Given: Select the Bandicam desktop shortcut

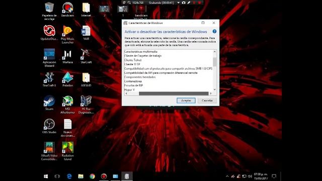Looking at the screenshot, I should tap(67, 10).
